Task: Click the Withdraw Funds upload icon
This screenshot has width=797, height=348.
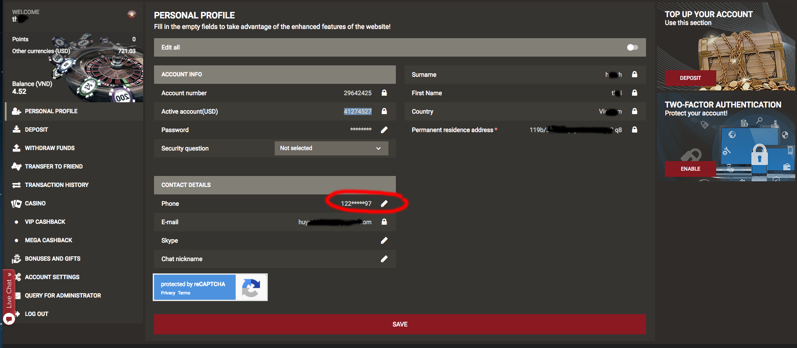Action: point(16,148)
